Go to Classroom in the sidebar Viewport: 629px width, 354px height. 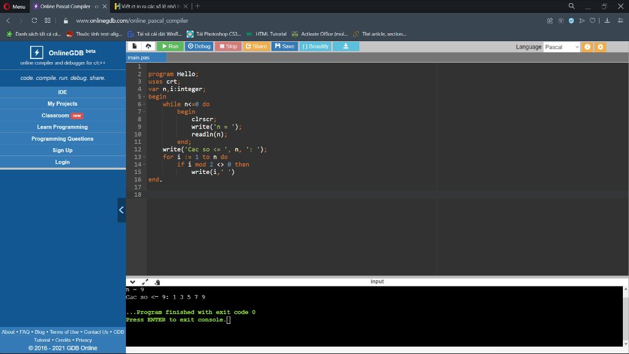click(x=63, y=116)
